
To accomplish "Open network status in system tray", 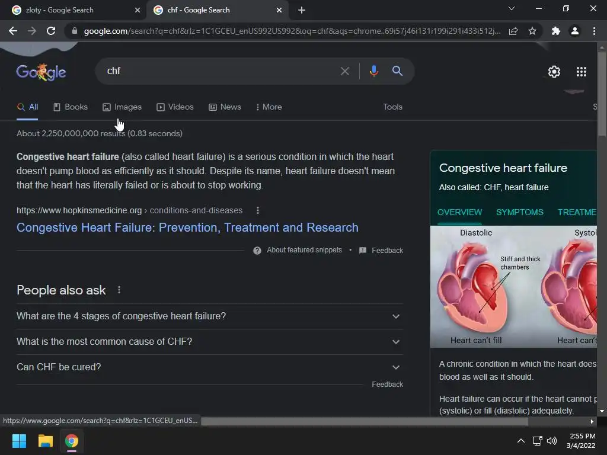I will pyautogui.click(x=537, y=441).
